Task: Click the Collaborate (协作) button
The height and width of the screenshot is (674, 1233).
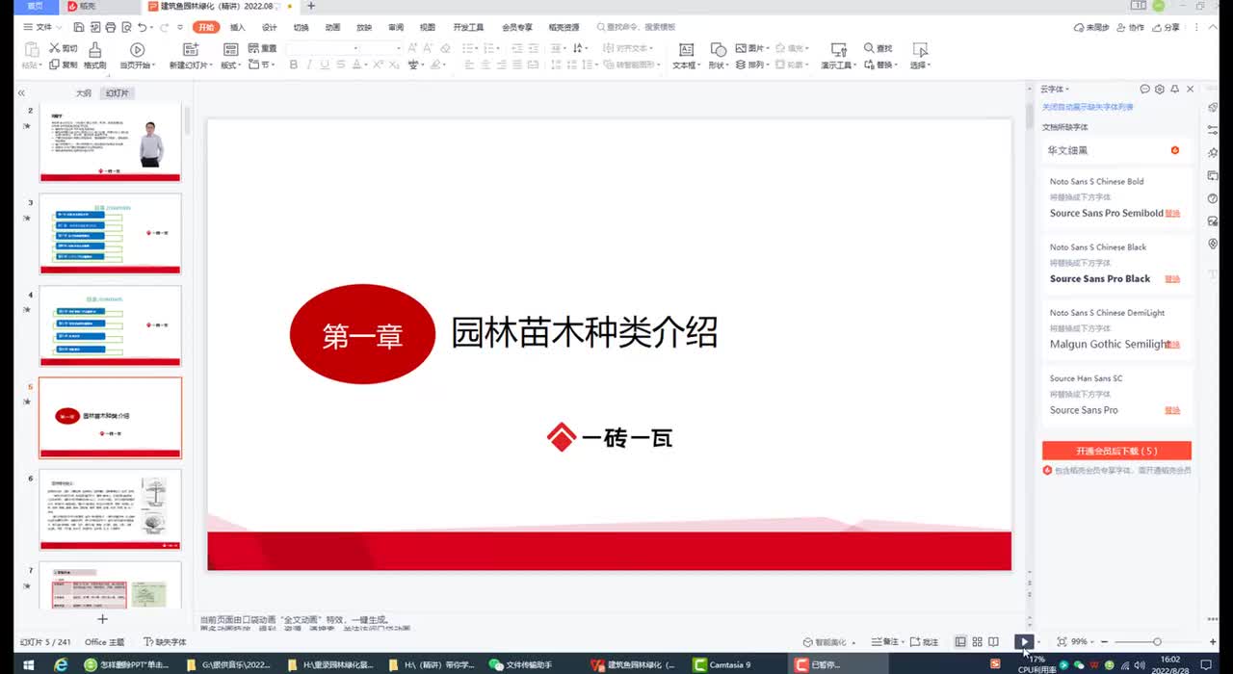Action: pos(1131,27)
